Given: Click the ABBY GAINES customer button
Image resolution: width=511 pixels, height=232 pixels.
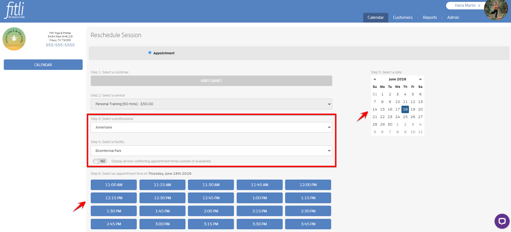Looking at the screenshot, I should click(211, 81).
